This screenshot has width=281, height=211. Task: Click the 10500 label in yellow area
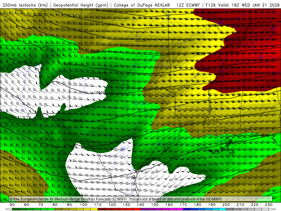pos(184,86)
